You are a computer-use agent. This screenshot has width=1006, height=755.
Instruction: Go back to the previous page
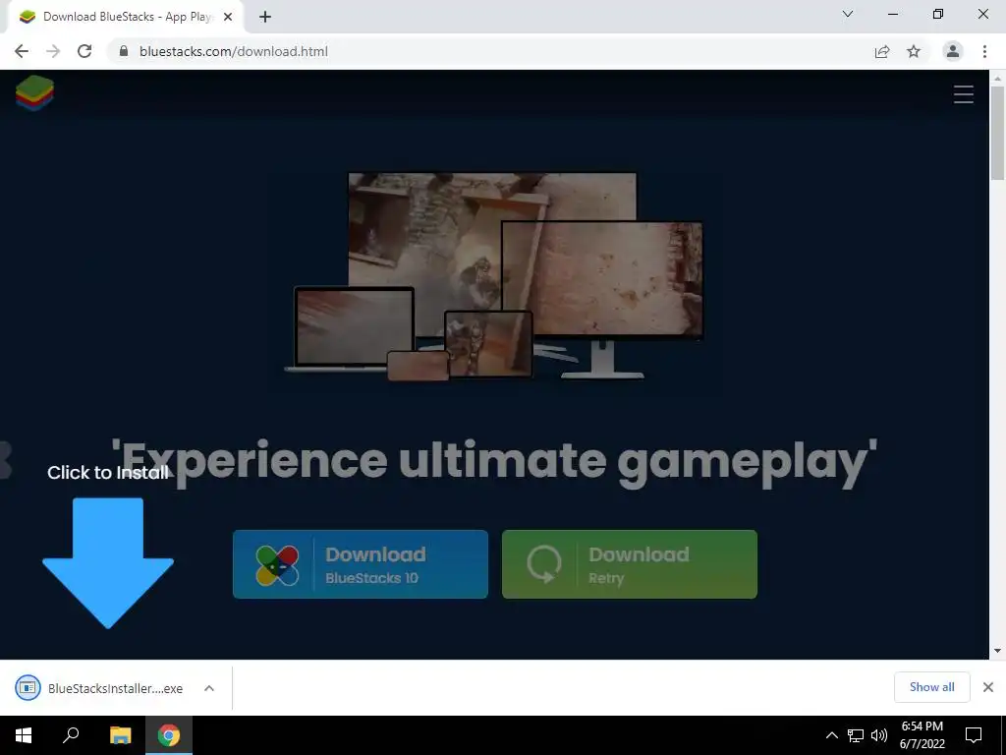22,51
